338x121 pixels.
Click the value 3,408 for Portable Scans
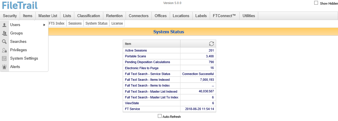pos(210,56)
